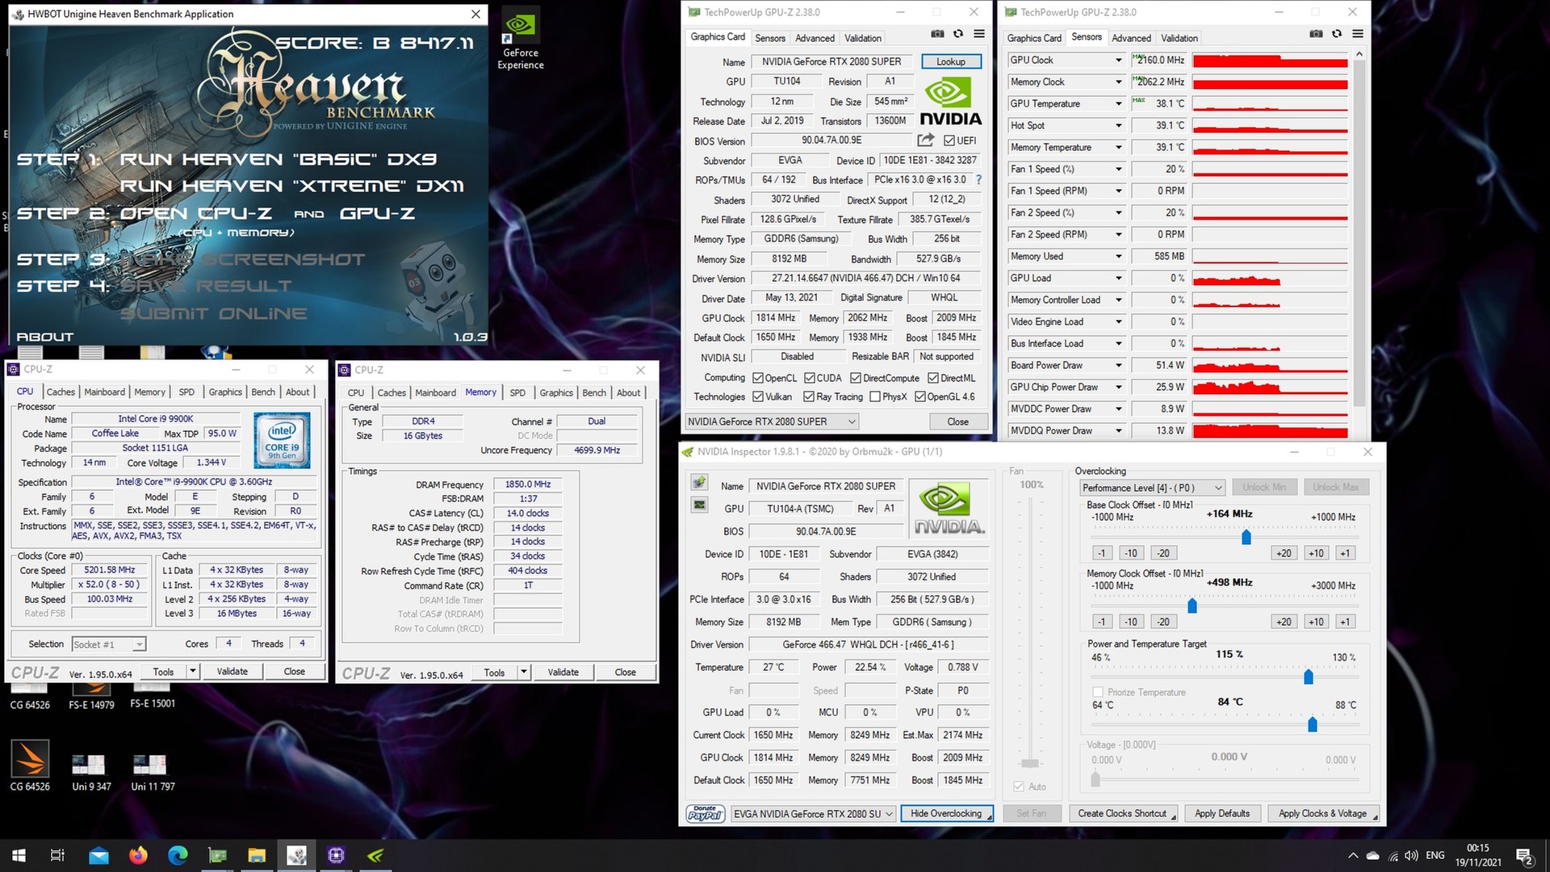This screenshot has width=1550, height=872.
Task: Click the volume icon in the system tray
Action: pyautogui.click(x=1411, y=856)
